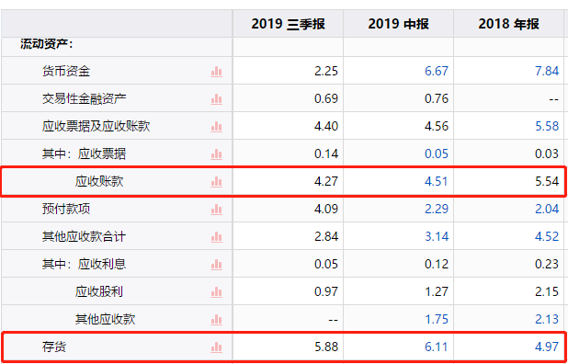Open the chart icon for 交易性金融资产

[216, 99]
